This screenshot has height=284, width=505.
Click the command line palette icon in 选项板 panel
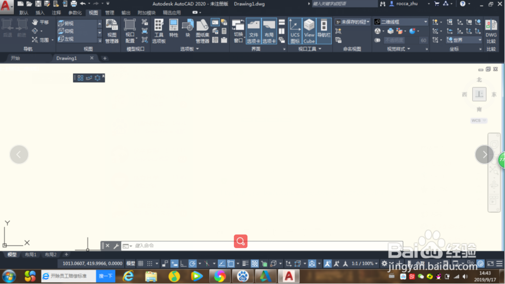[215, 22]
